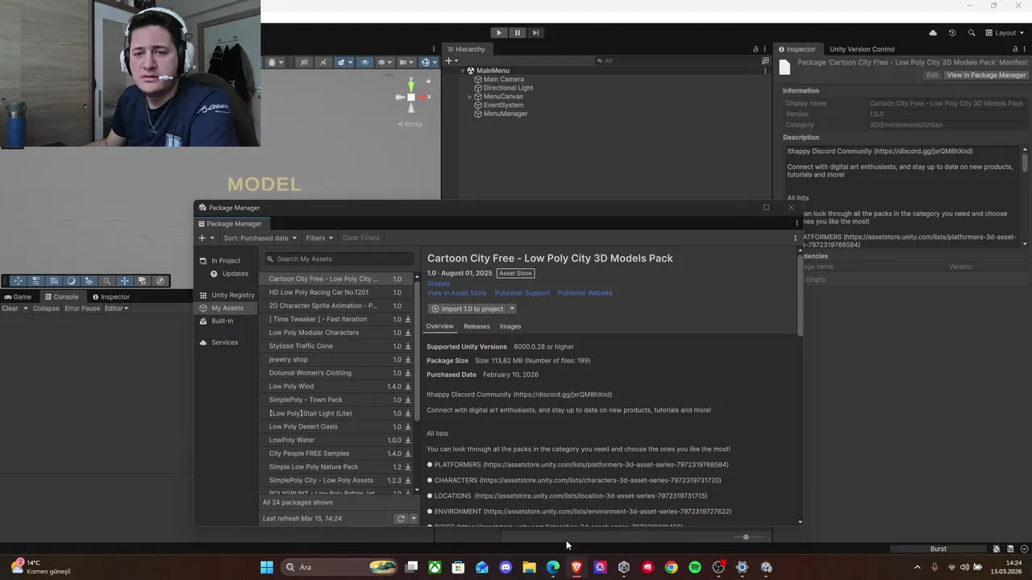Open the cloud services icon

point(933,33)
